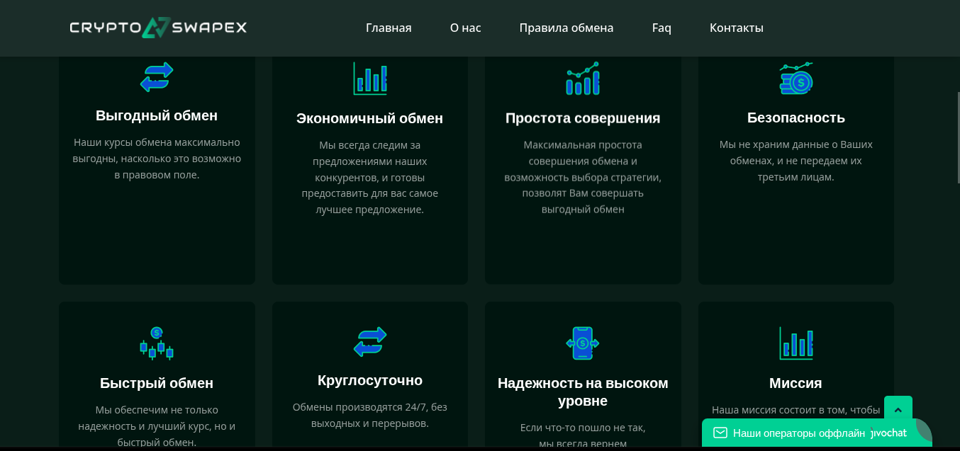Click the Безопасность coins icon
This screenshot has height=451, width=960.
(796, 79)
